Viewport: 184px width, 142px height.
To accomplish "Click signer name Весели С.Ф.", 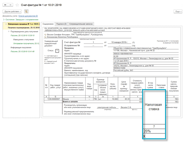I will [x=126, y=107].
